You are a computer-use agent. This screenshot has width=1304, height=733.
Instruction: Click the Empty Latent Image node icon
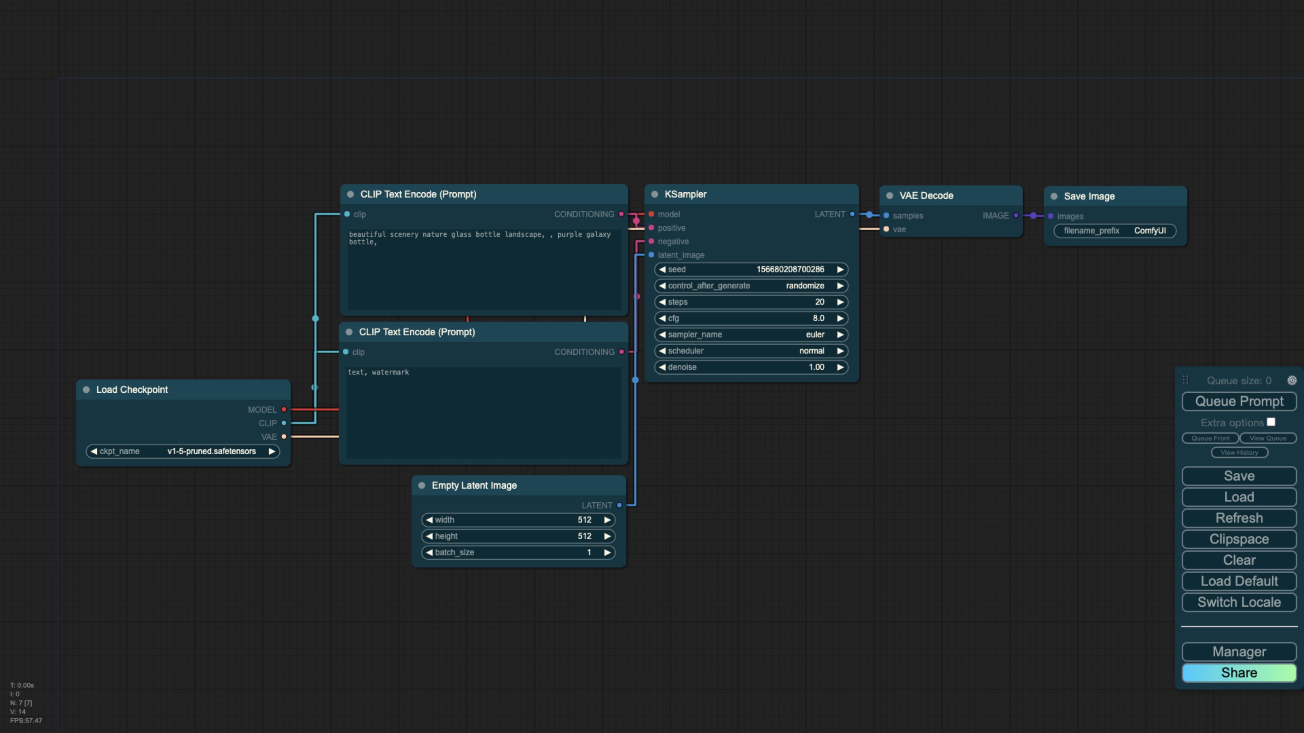coord(423,484)
